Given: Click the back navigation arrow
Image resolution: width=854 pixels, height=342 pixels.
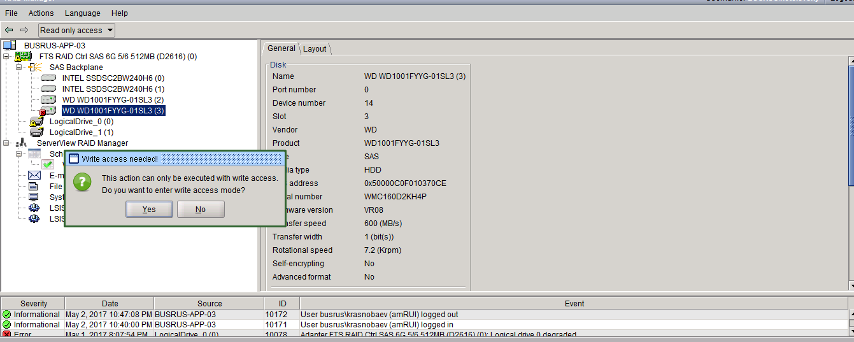Looking at the screenshot, I should [9, 30].
